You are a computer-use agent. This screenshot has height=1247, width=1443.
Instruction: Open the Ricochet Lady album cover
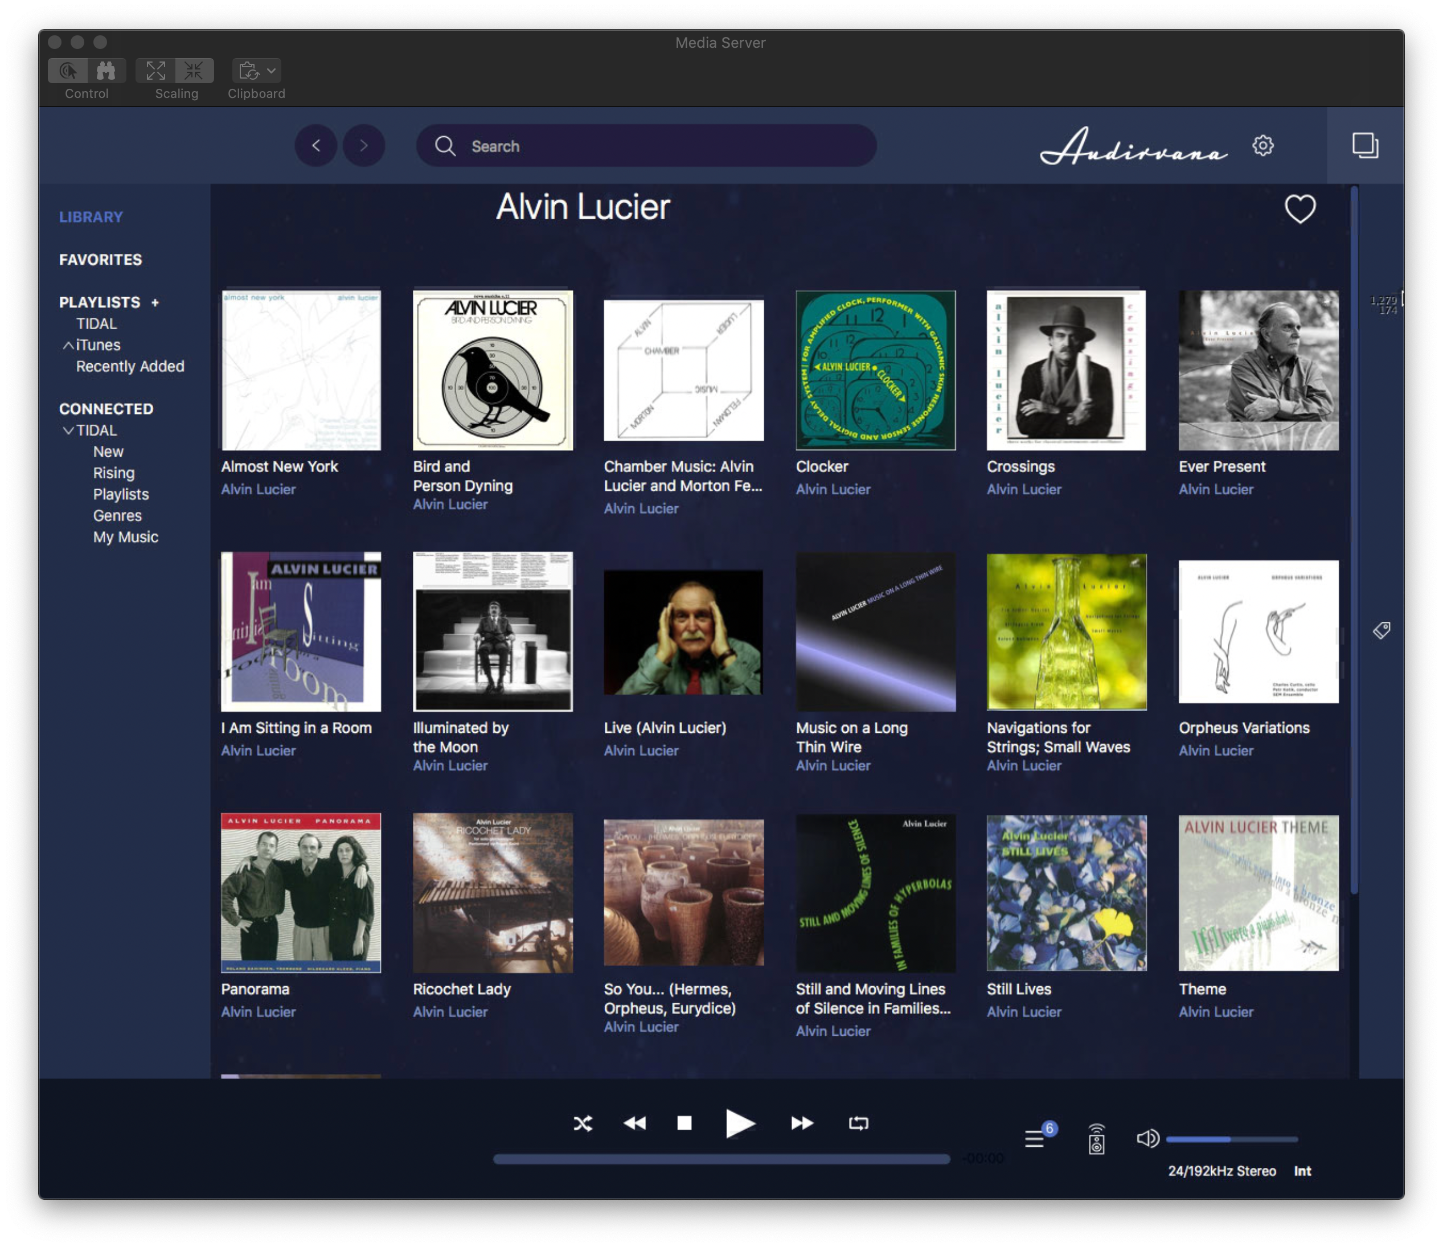pyautogui.click(x=493, y=893)
